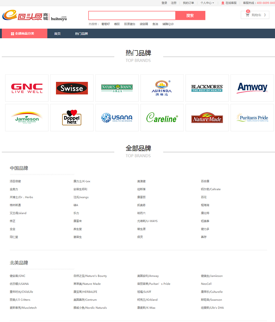The height and width of the screenshot is (322, 275).
Task: Open the 莱萃美/Nature Made text link
Action: [87, 284]
